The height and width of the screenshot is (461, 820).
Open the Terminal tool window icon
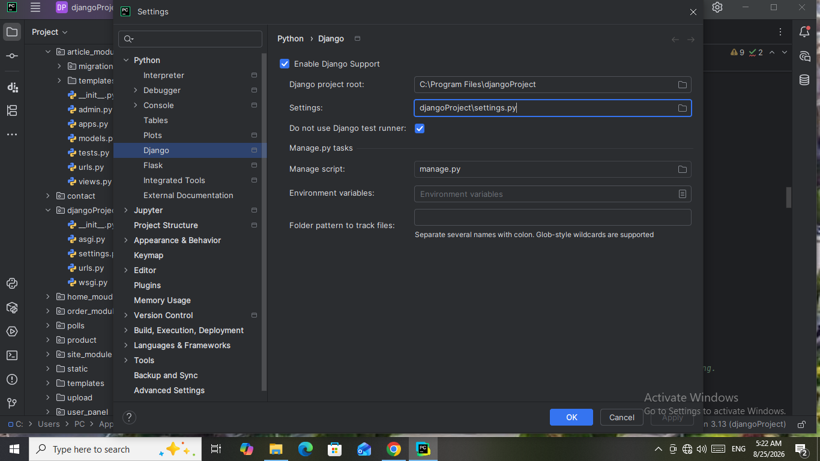coord(12,355)
